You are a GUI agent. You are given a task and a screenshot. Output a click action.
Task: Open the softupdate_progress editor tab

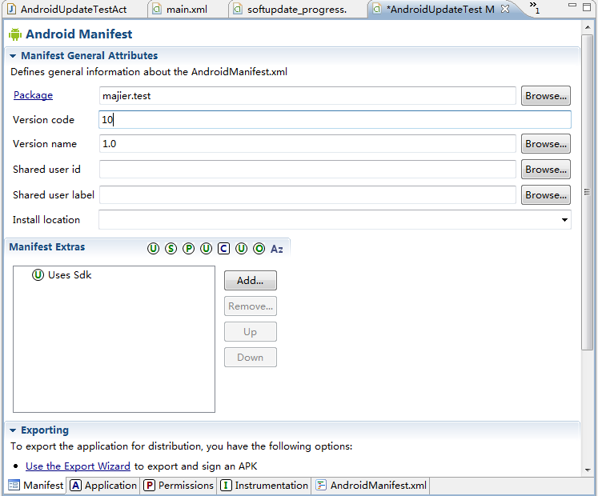coord(297,9)
